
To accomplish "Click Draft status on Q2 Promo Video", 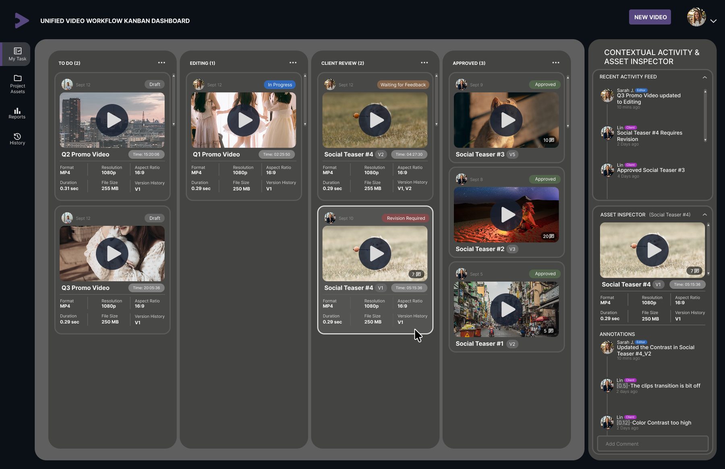I will click(155, 84).
